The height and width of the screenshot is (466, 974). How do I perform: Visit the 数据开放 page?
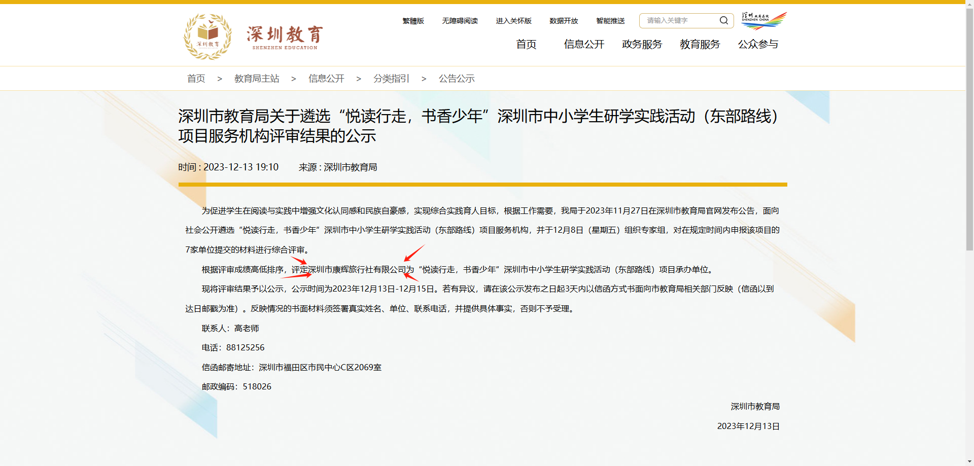(x=563, y=21)
